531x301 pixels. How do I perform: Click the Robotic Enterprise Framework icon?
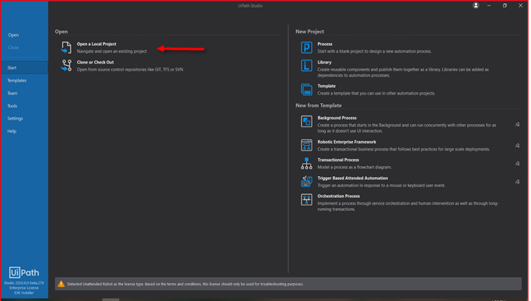(x=306, y=145)
